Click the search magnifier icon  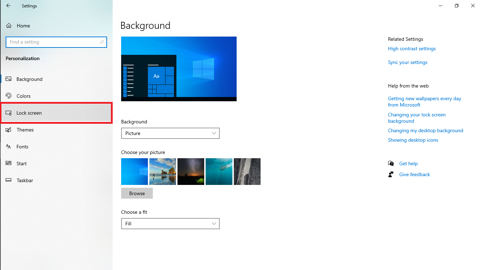coord(102,42)
